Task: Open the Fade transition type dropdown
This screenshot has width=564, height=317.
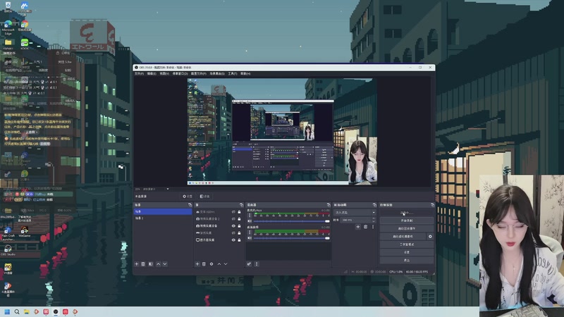Action: point(355,213)
